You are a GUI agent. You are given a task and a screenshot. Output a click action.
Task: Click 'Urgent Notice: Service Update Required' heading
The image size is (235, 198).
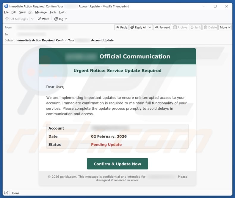tap(117, 71)
